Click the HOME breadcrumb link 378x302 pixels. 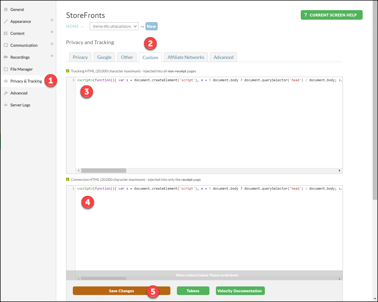coord(72,26)
